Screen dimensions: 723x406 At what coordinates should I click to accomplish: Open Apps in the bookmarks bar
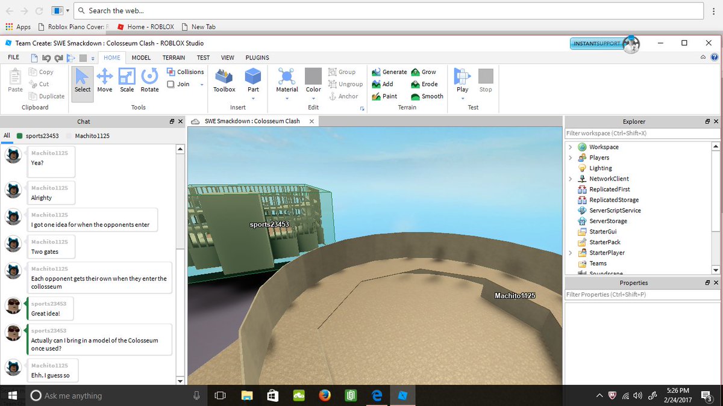click(x=18, y=27)
